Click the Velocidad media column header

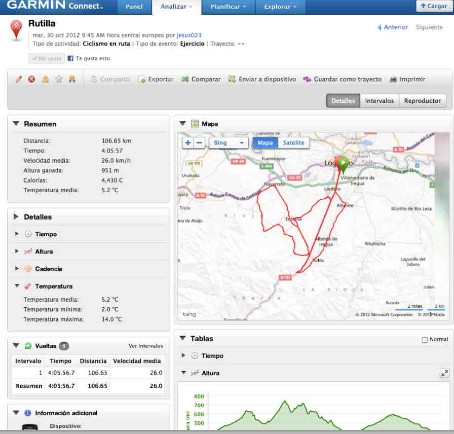pos(137,361)
